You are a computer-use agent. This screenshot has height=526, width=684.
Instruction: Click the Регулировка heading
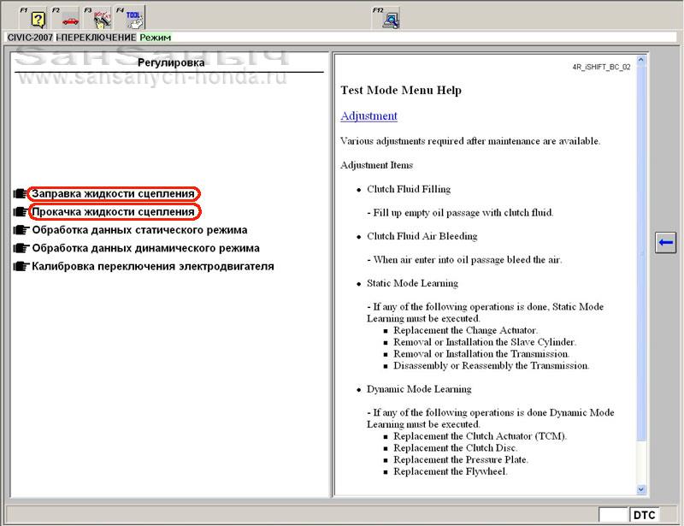pyautogui.click(x=171, y=62)
